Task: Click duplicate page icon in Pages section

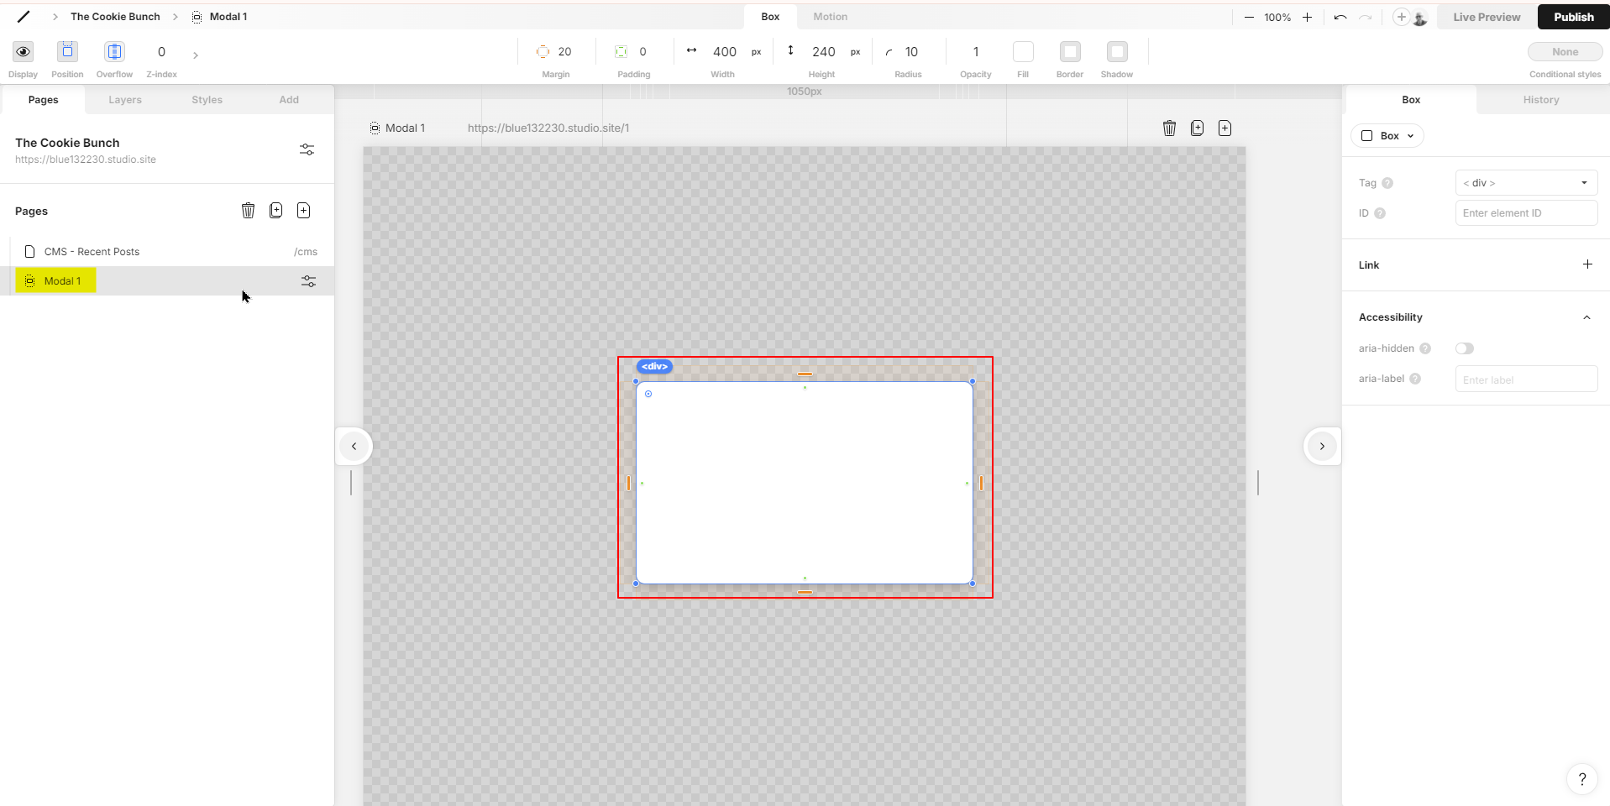Action: pos(275,211)
